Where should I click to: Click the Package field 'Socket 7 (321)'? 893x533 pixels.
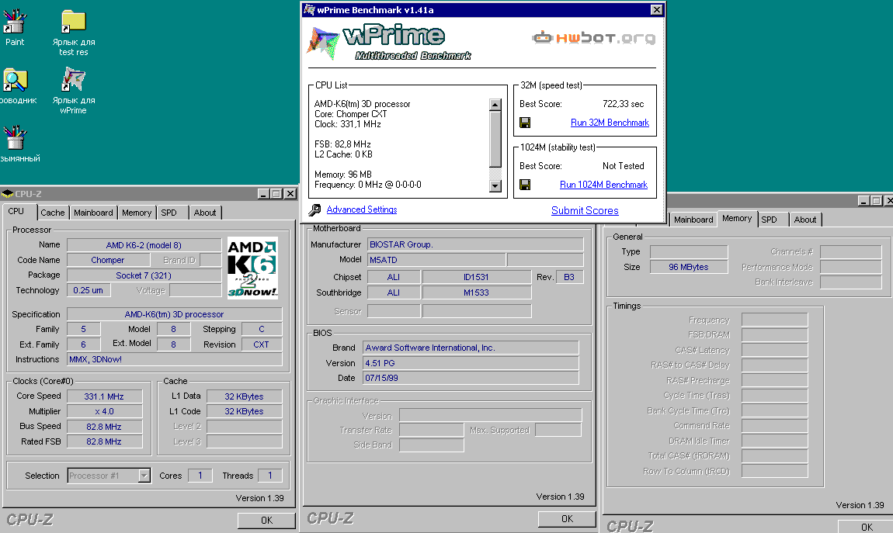pos(144,275)
